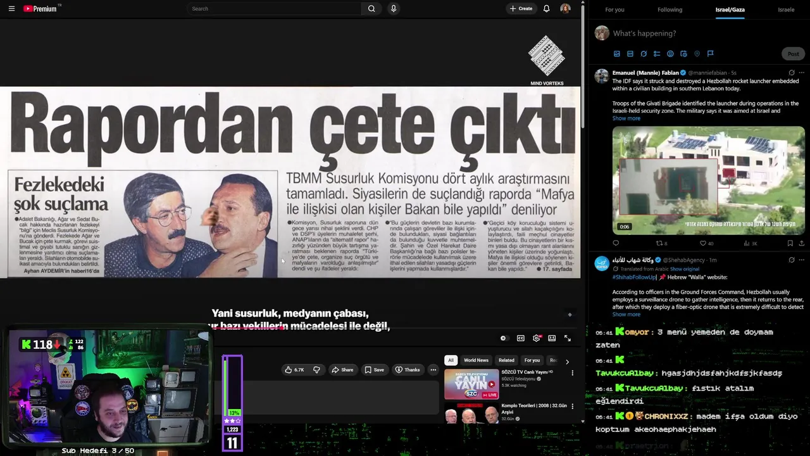The width and height of the screenshot is (810, 456).
Task: Open the #ShihabFollowUp hashtag
Action: (x=634, y=277)
